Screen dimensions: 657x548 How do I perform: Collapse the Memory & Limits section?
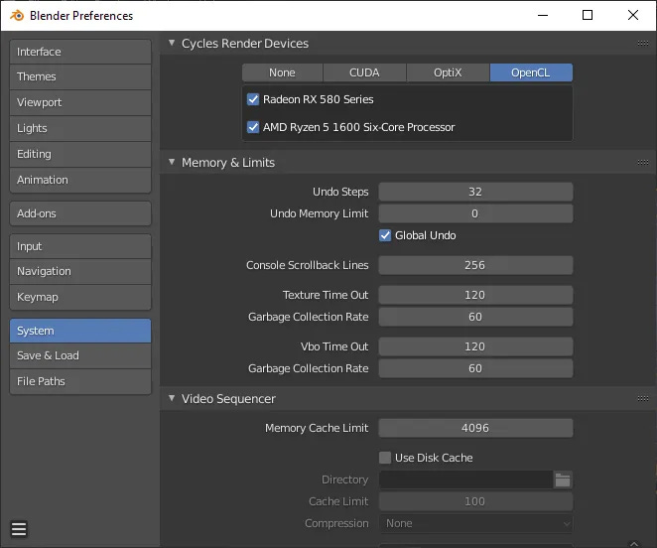coord(172,162)
